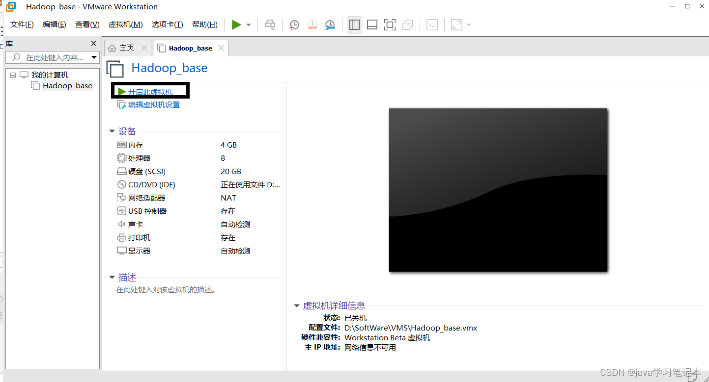
Task: Click the VMware app icon in title bar
Action: tap(11, 7)
